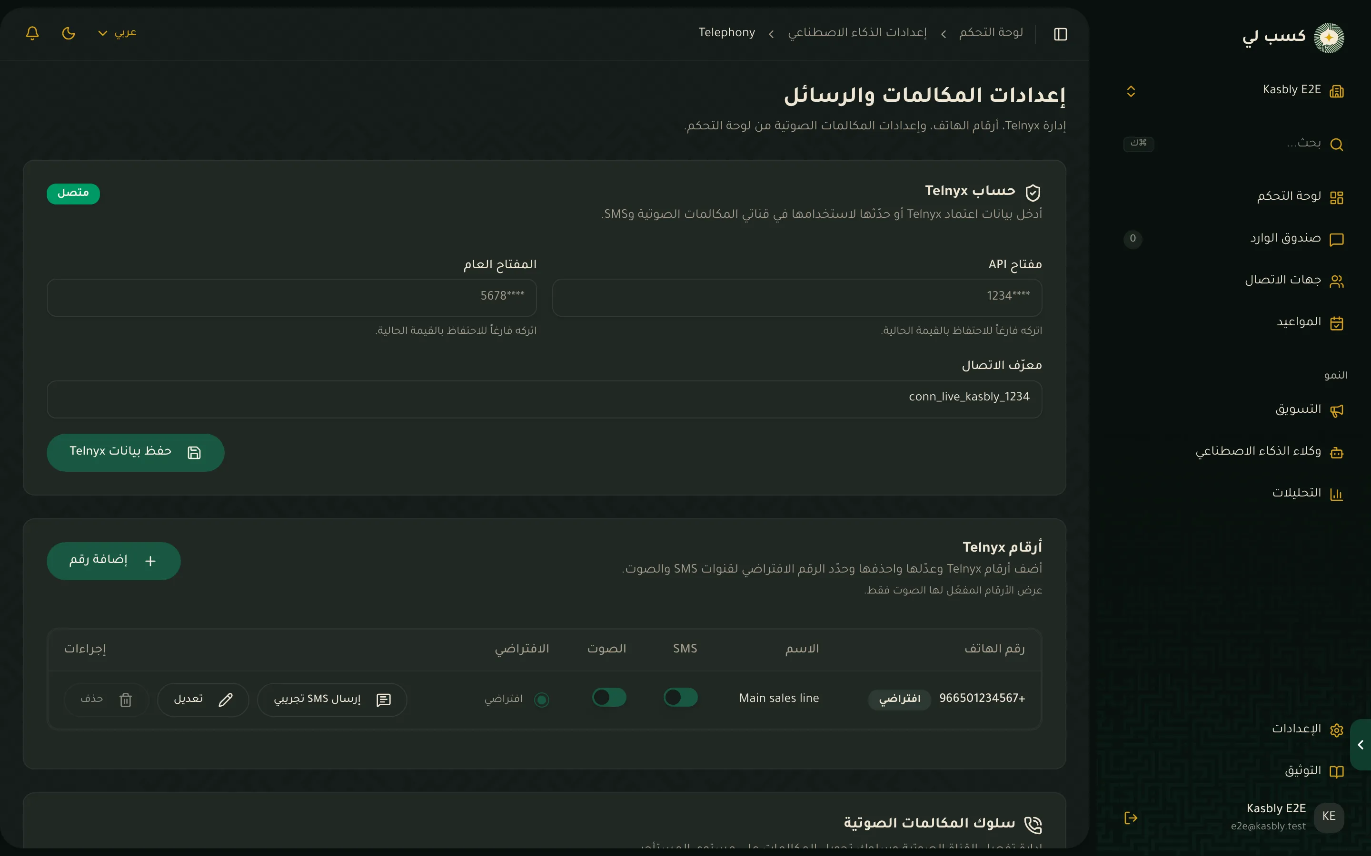1371x856 pixels.
Task: Open صندوق الوارد inbox
Action: click(x=1234, y=239)
